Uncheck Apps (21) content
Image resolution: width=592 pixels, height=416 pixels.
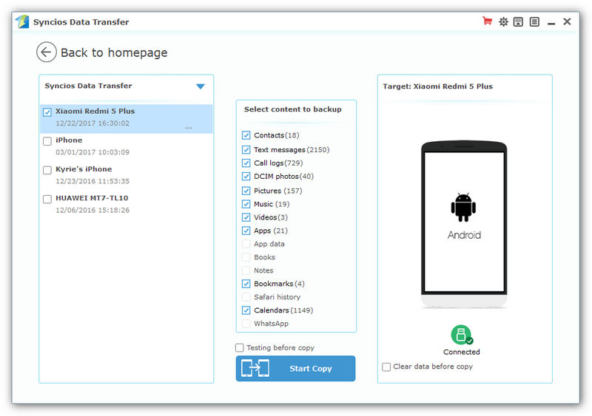coord(246,231)
